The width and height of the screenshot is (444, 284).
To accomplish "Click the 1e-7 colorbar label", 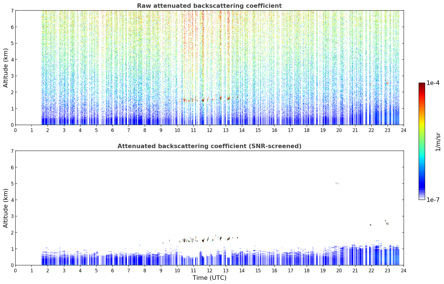I will (x=433, y=200).
